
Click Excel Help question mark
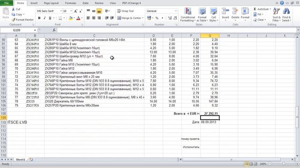point(282,3)
